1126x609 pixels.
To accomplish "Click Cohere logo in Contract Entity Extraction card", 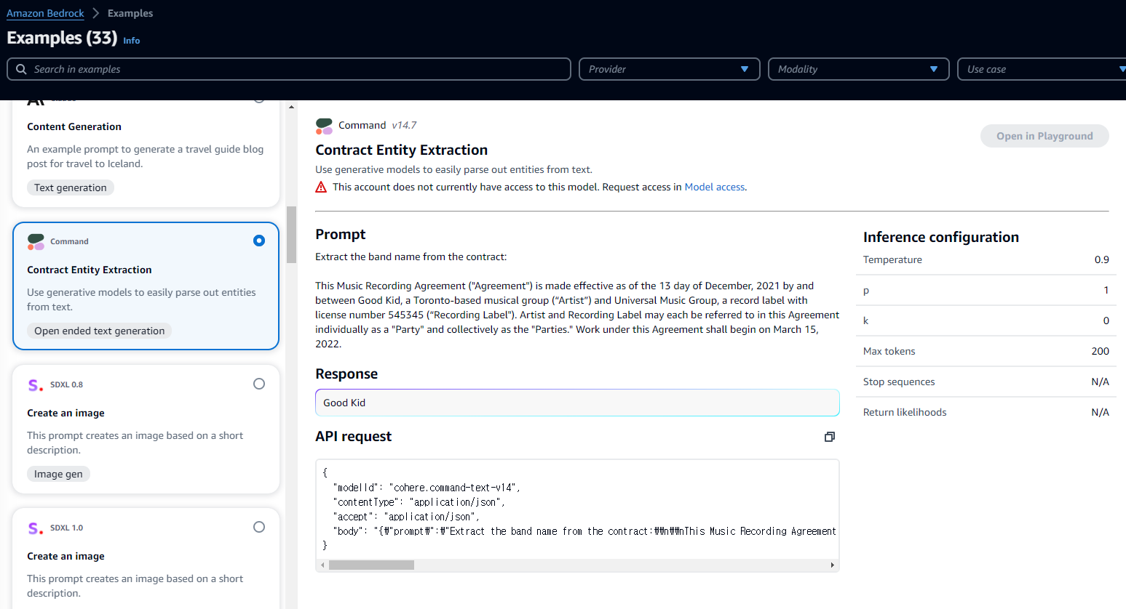I will tap(36, 242).
